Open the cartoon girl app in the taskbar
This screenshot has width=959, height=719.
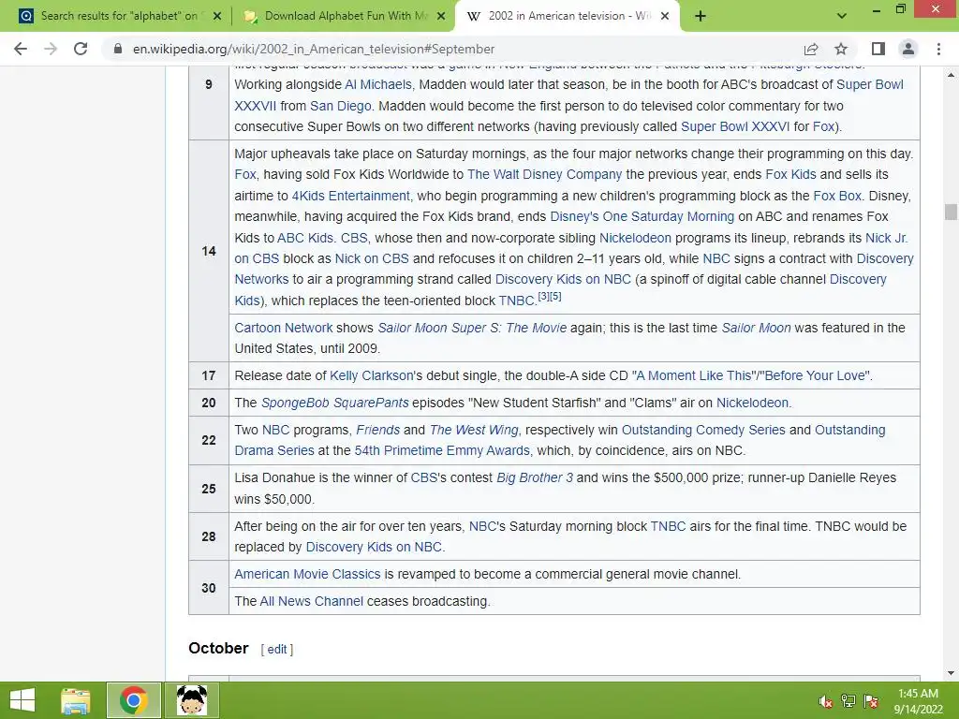191,700
